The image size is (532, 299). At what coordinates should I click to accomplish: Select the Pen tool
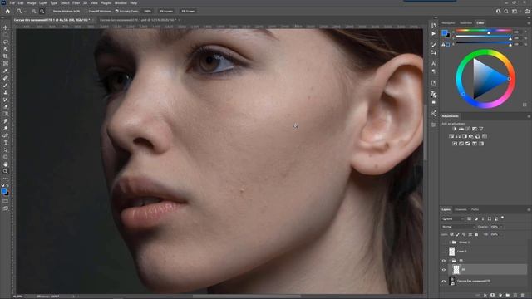coord(6,135)
